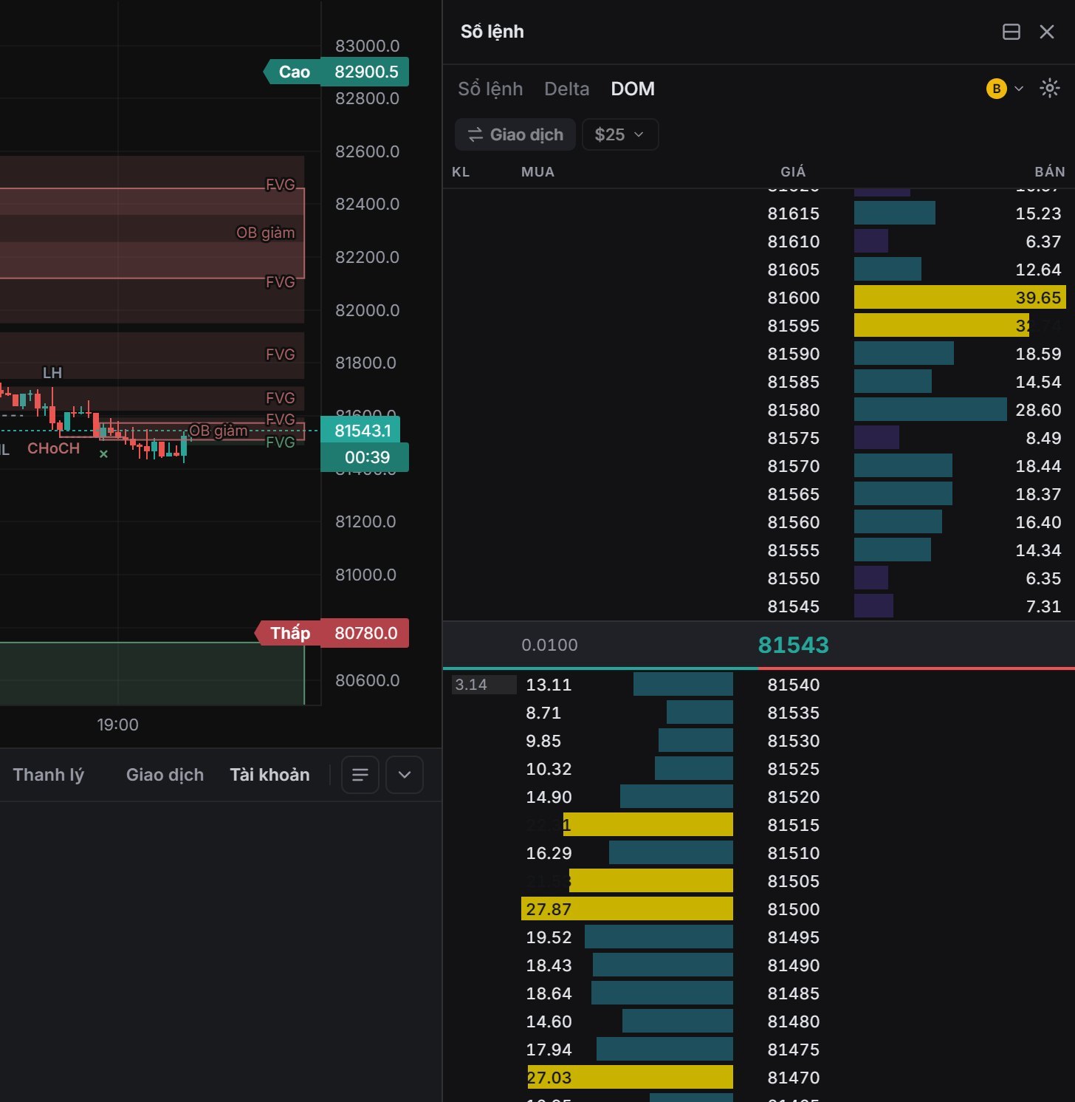Open the Thanh lý tab
Viewport: 1075px width, 1102px height.
[49, 775]
